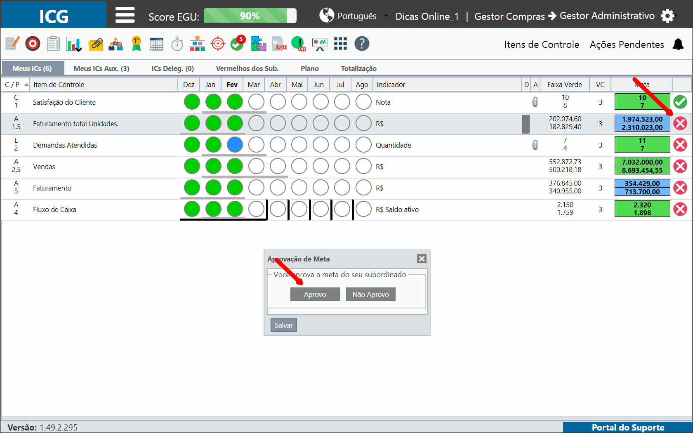Open the clipboard checklist icon
Viewport: 693px width, 433px height.
(x=53, y=44)
